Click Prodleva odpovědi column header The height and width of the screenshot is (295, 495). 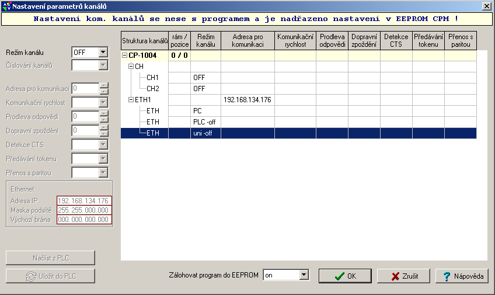click(332, 40)
